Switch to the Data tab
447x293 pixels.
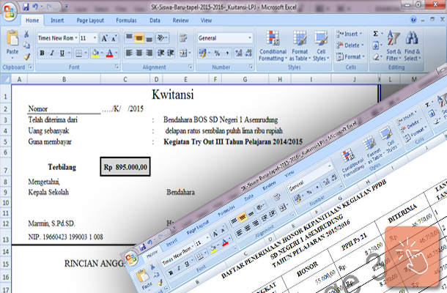pyautogui.click(x=155, y=21)
